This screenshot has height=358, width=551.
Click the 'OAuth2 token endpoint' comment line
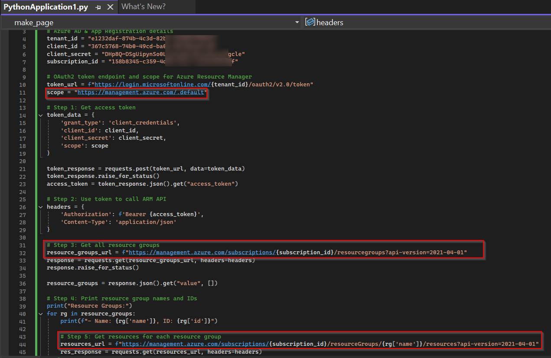tap(149, 77)
